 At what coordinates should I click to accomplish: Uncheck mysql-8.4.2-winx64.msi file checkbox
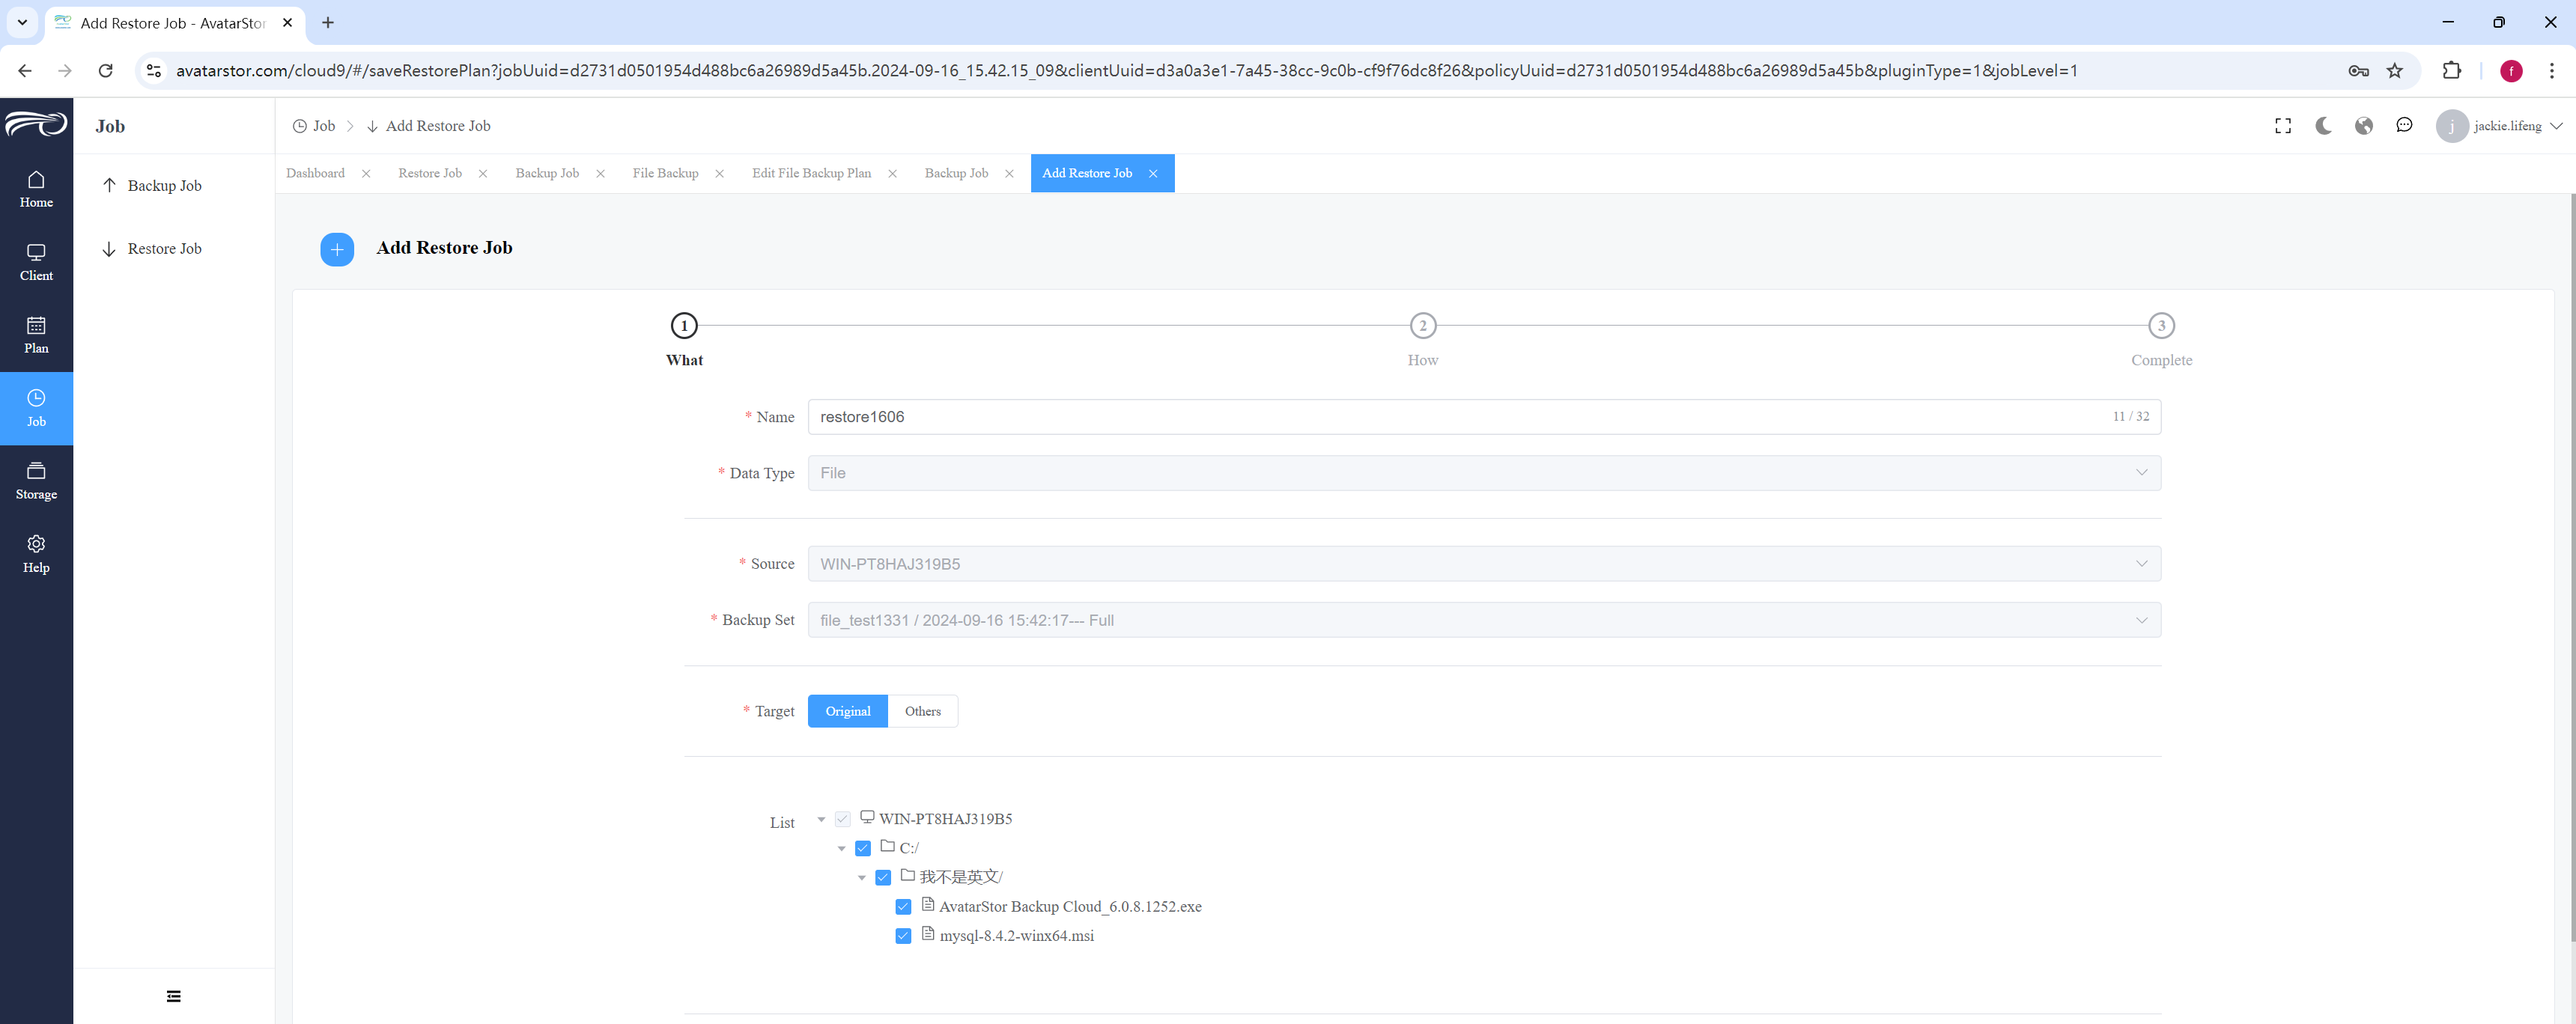tap(903, 936)
